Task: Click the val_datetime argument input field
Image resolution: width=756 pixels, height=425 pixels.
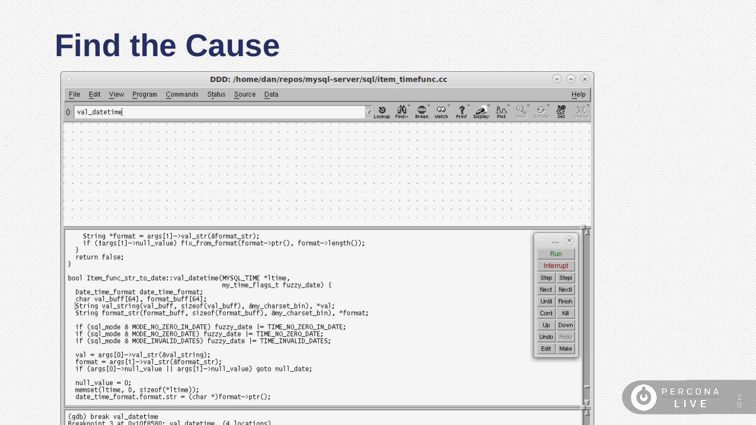Action: 219,112
